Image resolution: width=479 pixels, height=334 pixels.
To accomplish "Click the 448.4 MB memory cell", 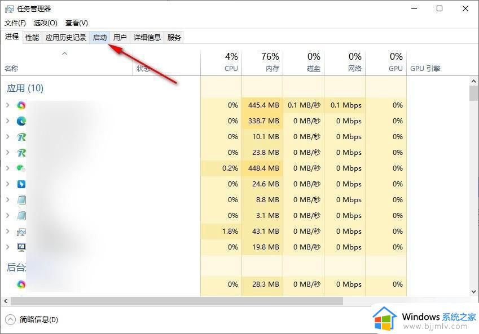I will pos(262,168).
